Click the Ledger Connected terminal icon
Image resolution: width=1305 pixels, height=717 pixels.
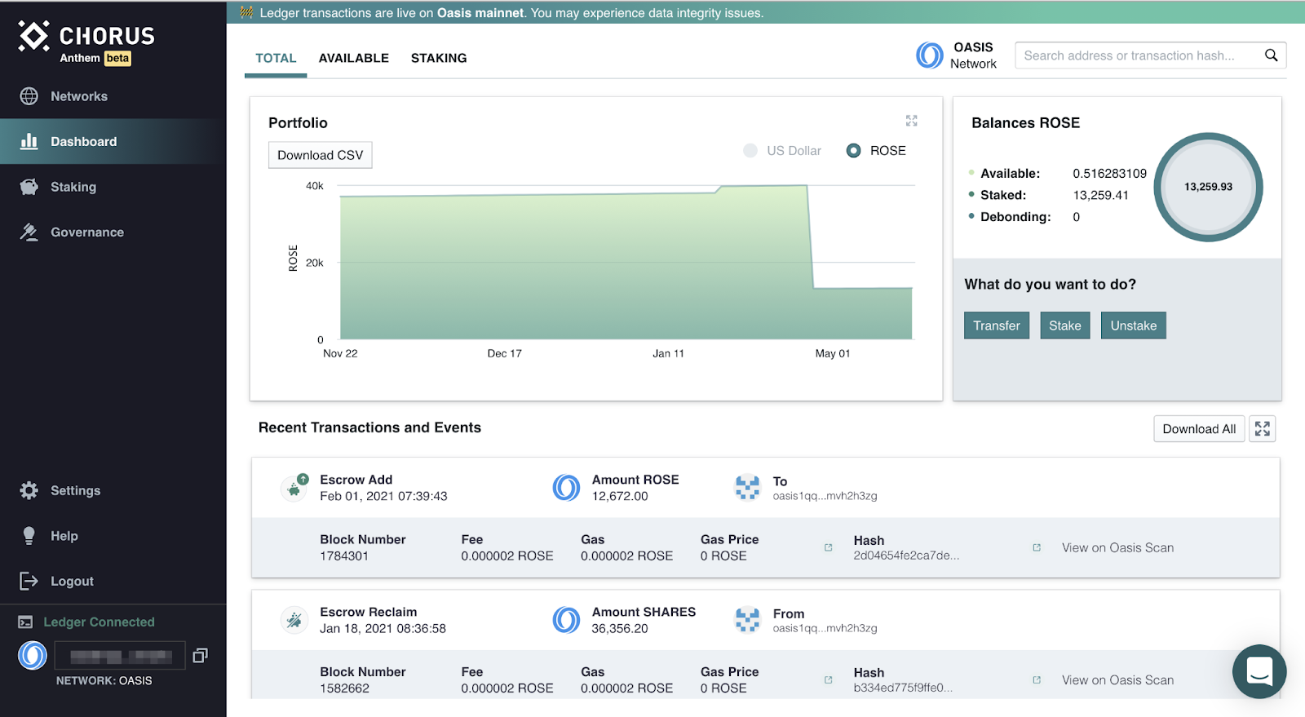click(26, 622)
